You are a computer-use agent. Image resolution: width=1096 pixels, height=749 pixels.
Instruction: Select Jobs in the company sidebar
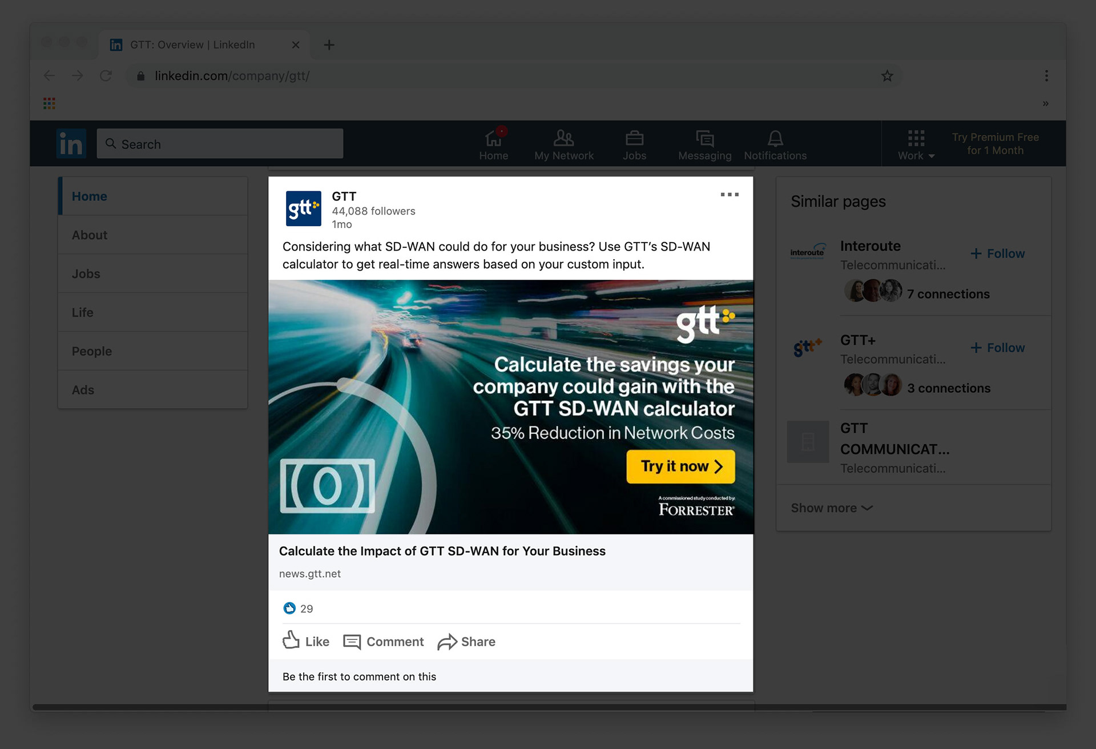coord(153,273)
